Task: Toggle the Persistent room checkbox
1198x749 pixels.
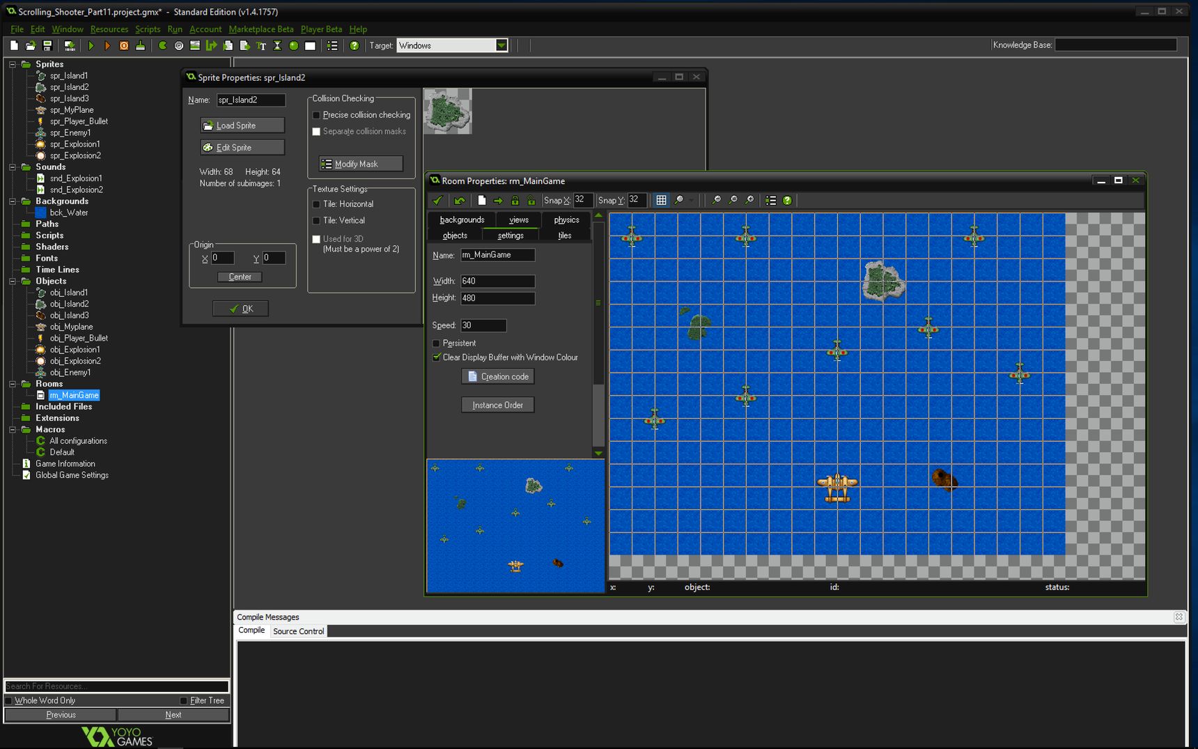Action: click(x=437, y=343)
